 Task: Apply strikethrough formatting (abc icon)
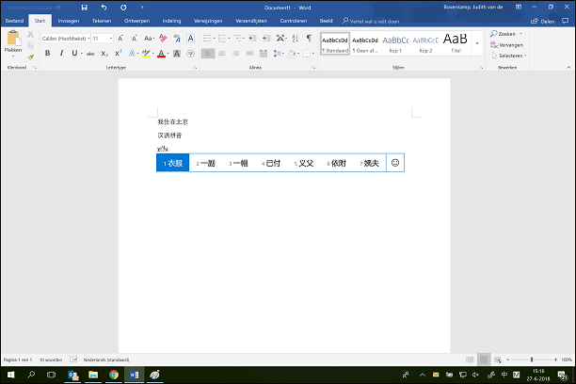click(90, 54)
